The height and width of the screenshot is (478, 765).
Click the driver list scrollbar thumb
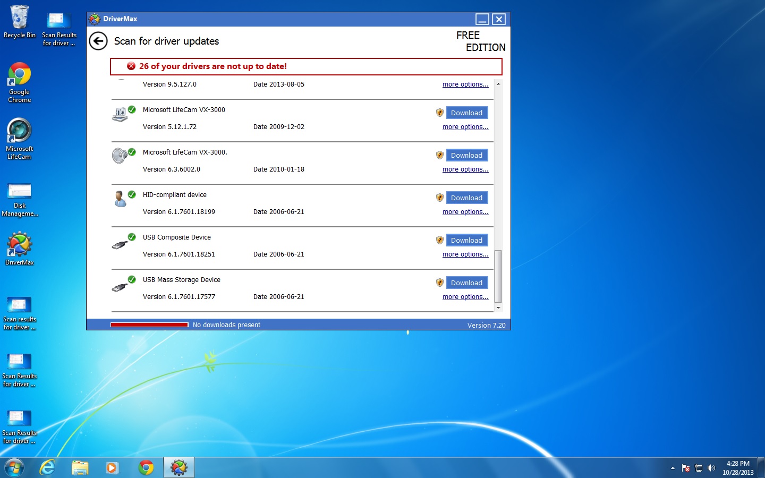point(498,276)
